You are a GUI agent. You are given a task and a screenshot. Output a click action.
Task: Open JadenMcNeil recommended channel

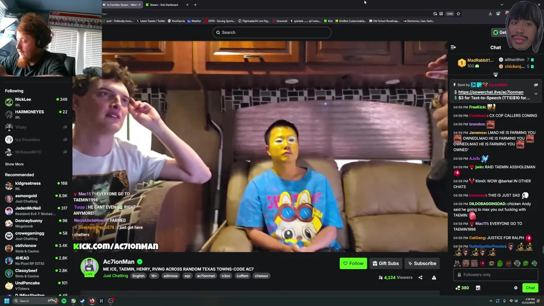36,211
